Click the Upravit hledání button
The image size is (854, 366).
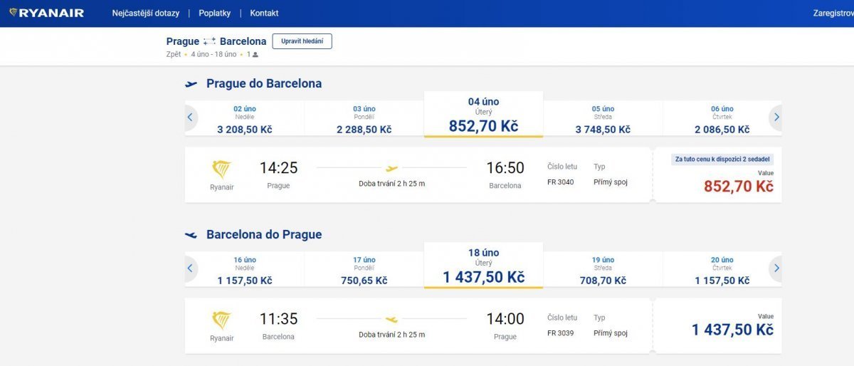click(302, 41)
